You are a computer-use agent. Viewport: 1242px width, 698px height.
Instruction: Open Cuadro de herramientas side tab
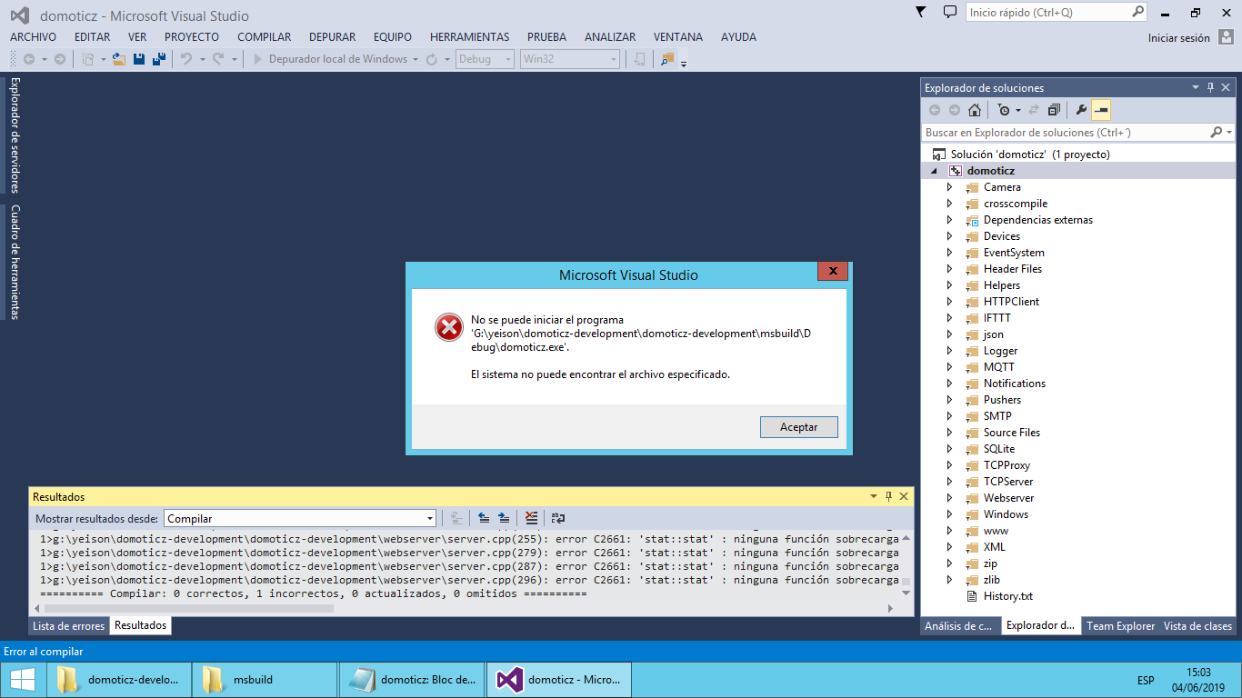[14, 262]
